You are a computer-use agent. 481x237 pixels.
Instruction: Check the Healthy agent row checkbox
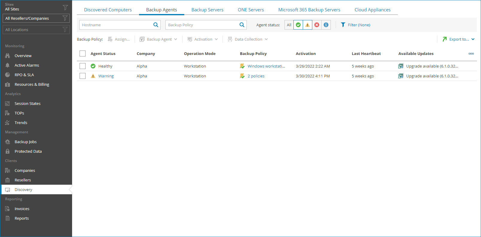pyautogui.click(x=83, y=66)
